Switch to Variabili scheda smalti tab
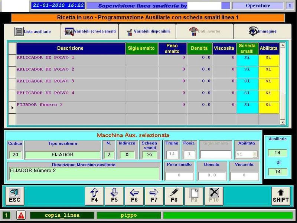This screenshot has height=223, width=297. (x=90, y=31)
